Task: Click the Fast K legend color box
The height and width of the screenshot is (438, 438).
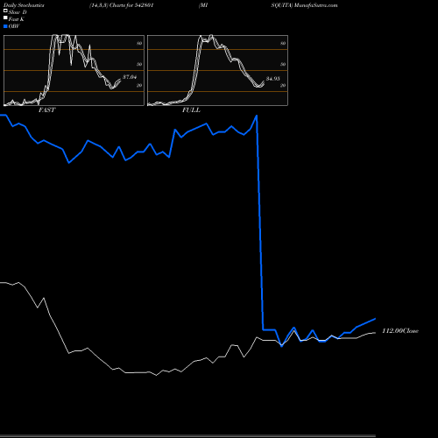Action: pos(5,18)
